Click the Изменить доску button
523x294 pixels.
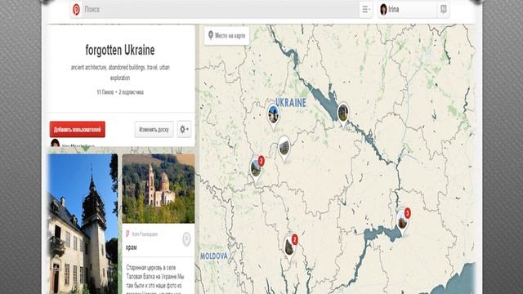[x=154, y=129]
